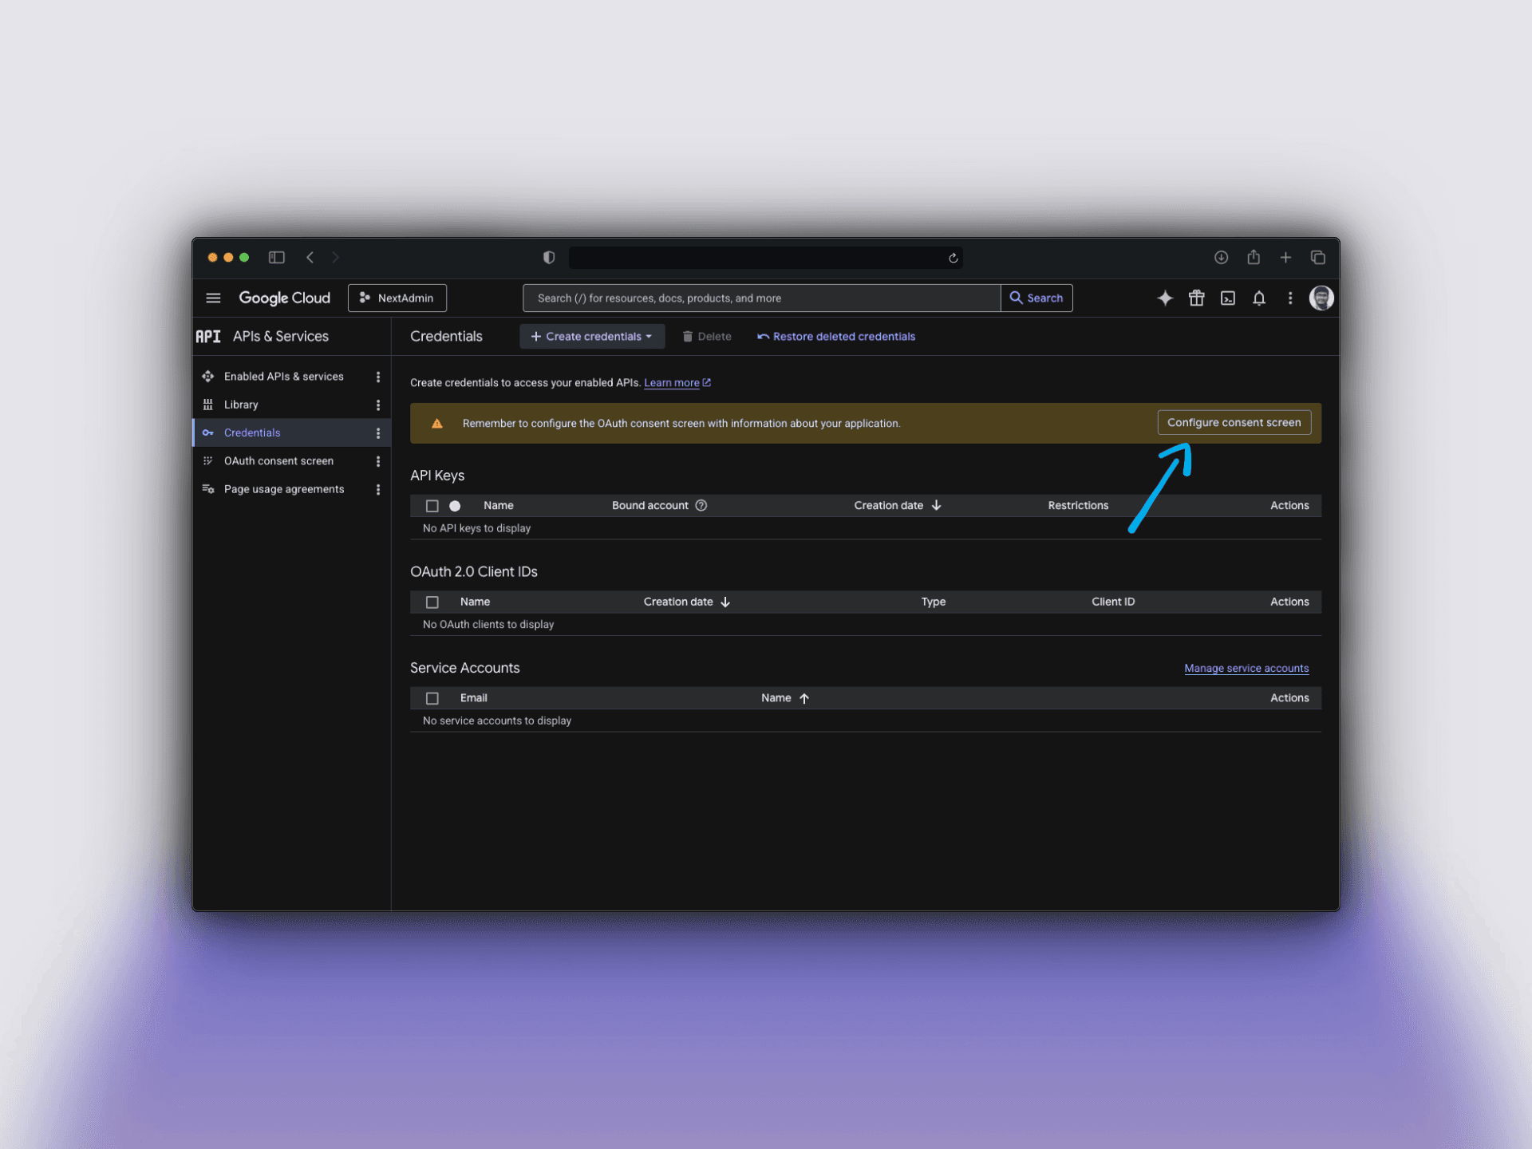Open the NextAdmin project selector
Viewport: 1532px width, 1149px height.
tap(397, 298)
